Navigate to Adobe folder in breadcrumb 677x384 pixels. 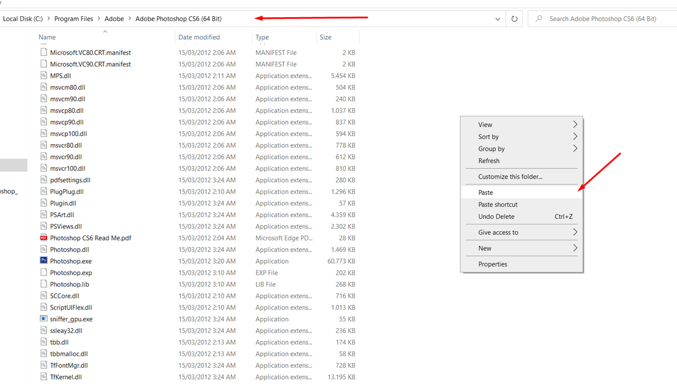[x=114, y=19]
